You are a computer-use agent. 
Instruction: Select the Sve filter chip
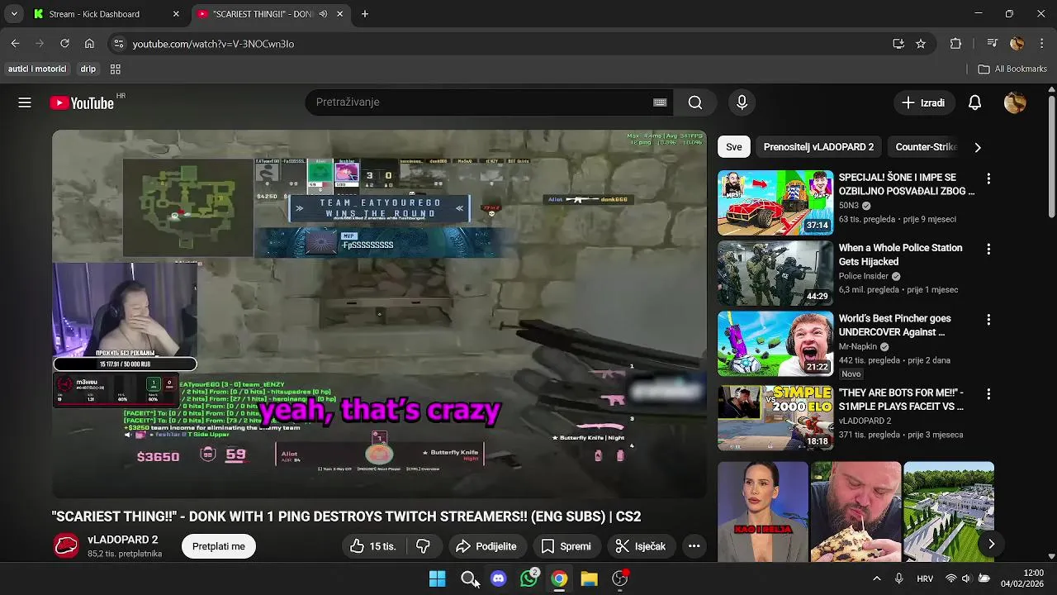[734, 147]
